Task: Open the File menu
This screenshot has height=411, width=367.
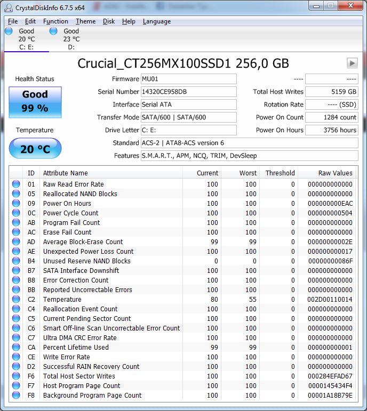Action: click(x=13, y=21)
